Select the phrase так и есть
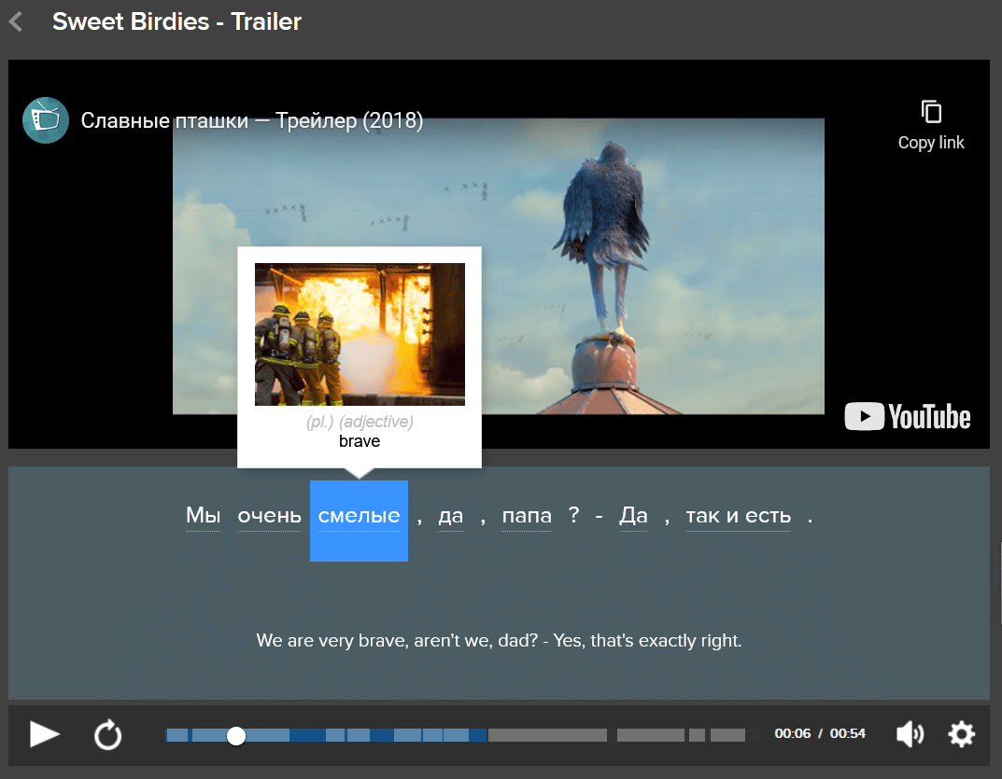1002x779 pixels. [738, 516]
